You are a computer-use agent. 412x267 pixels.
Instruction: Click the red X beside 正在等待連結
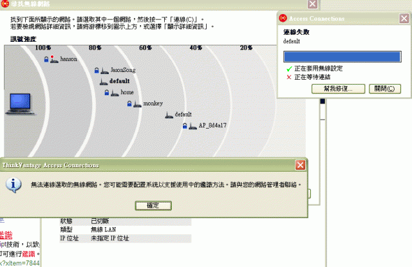pyautogui.click(x=289, y=77)
